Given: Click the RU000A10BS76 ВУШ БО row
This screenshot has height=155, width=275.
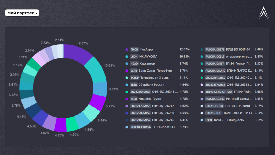Looking at the screenshot, I should (x=232, y=50).
